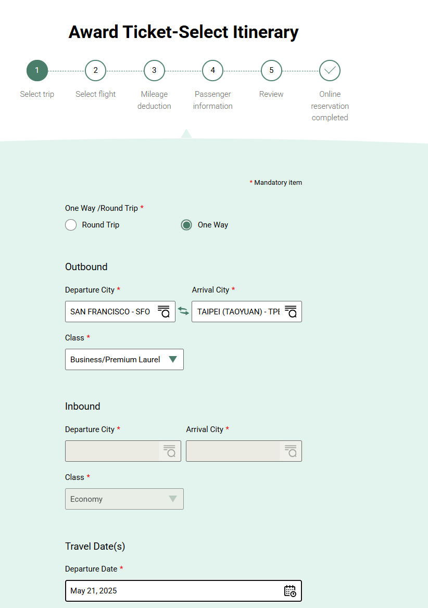Click the 'One Way /Round Trip' label
The image size is (428, 608).
pyautogui.click(x=102, y=208)
